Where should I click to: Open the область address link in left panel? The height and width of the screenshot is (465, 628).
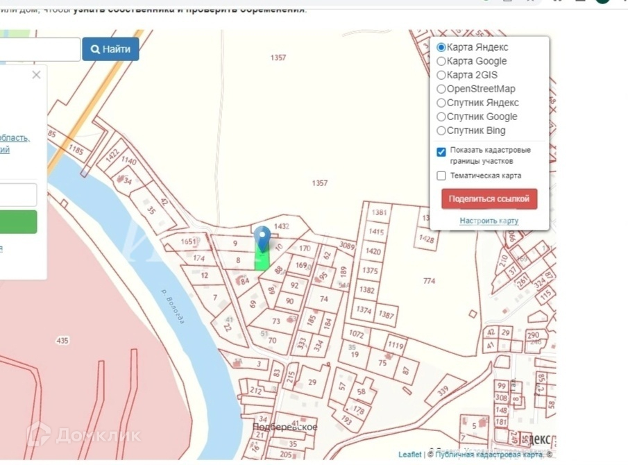[15, 138]
